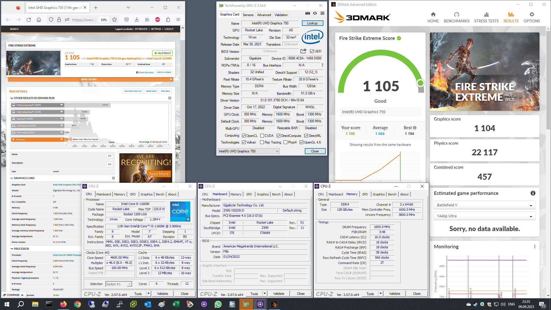Toggle Vulkan checkbox in GPU-Z
551x310 pixels.
click(x=244, y=142)
